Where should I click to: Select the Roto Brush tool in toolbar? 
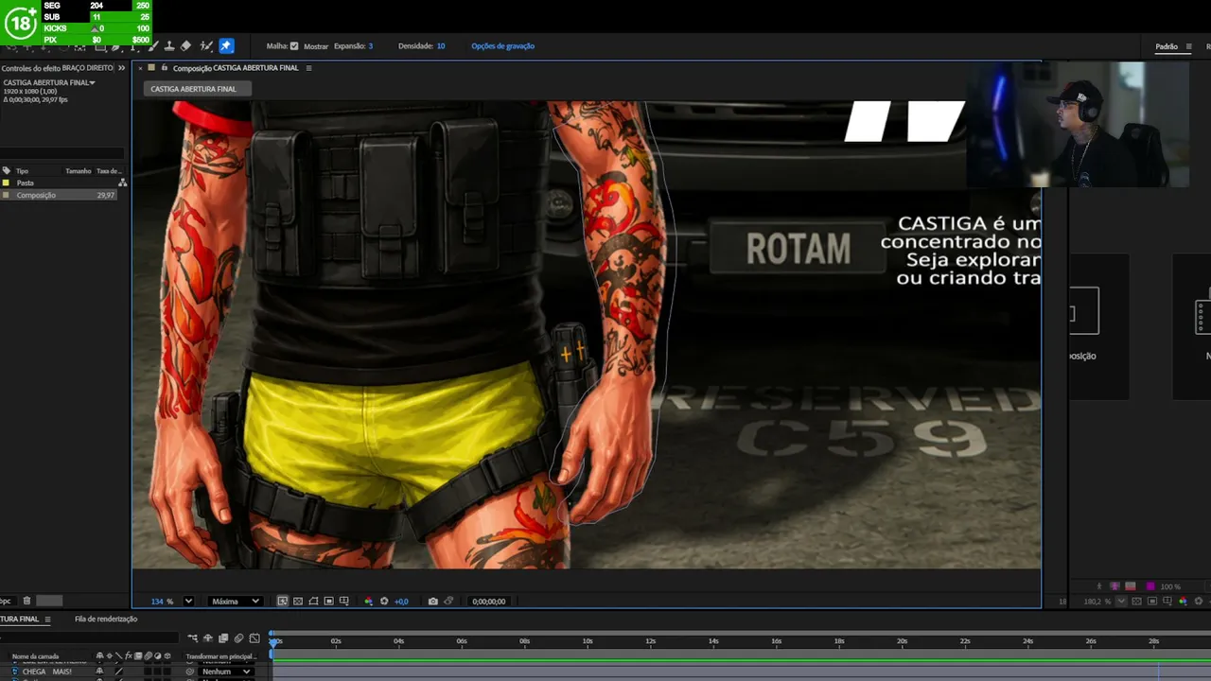206,45
